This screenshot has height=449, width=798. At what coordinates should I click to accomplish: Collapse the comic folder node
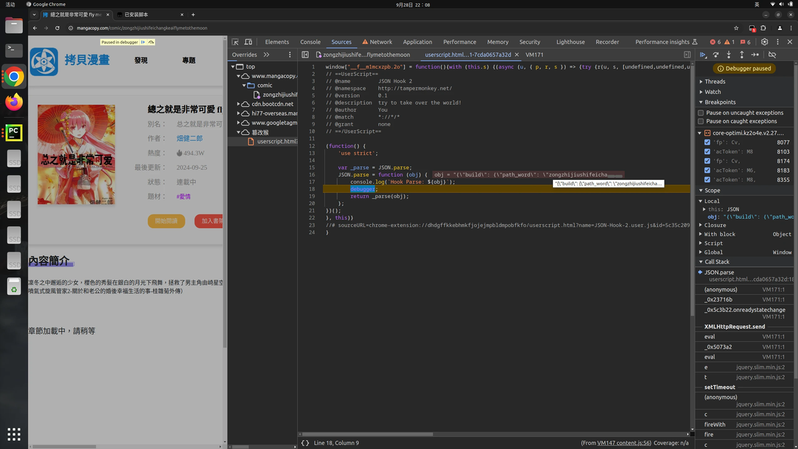click(244, 86)
